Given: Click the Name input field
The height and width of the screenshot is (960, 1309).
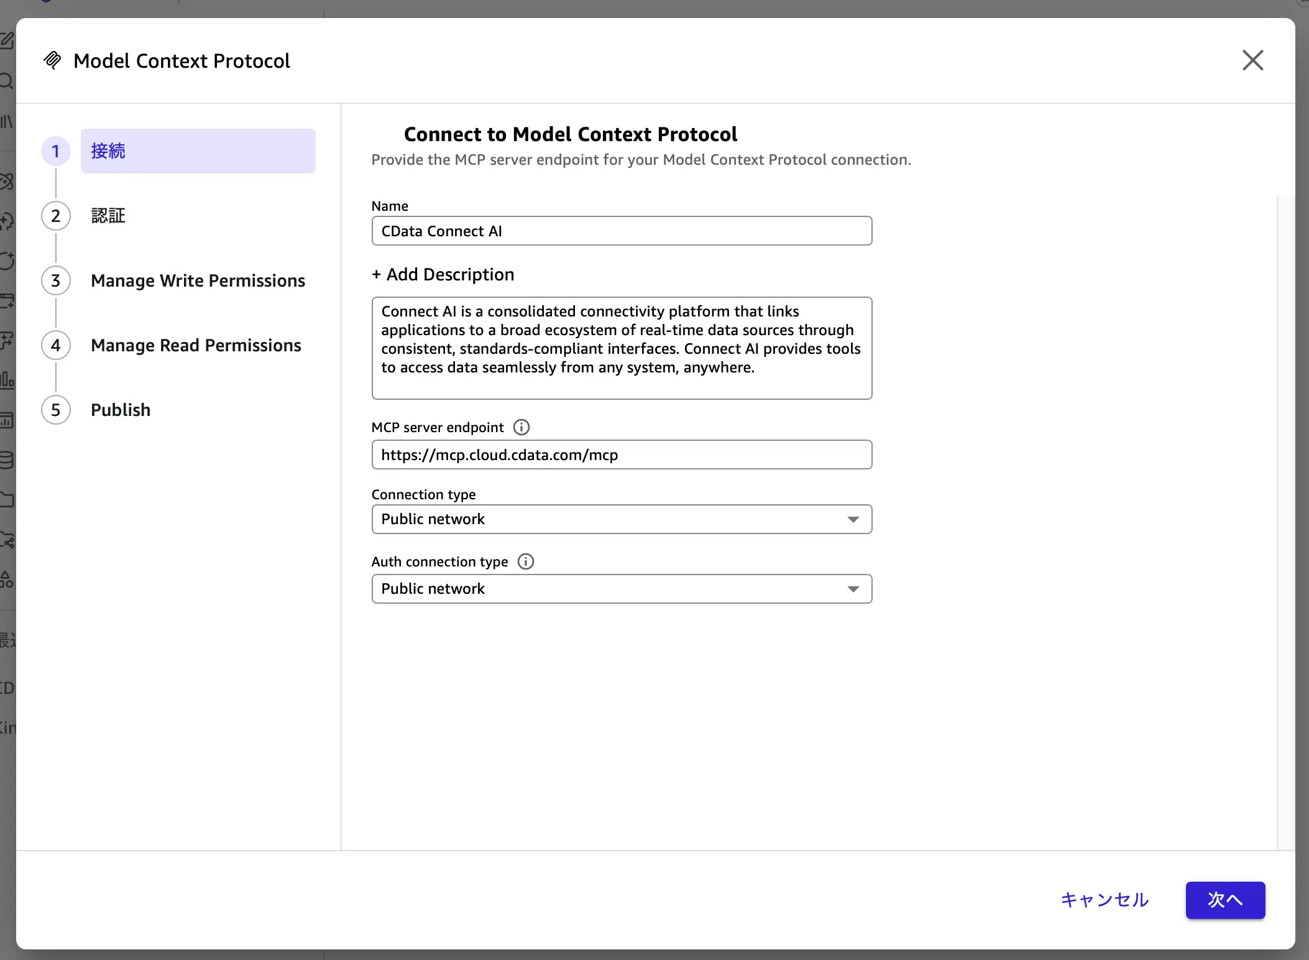Looking at the screenshot, I should (622, 231).
